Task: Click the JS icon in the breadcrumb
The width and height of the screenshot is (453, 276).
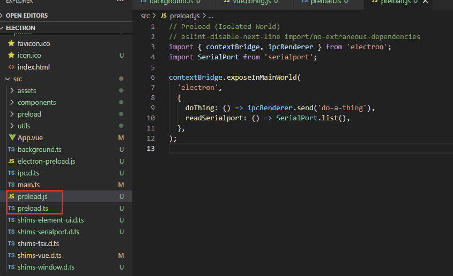Action: [x=164, y=16]
